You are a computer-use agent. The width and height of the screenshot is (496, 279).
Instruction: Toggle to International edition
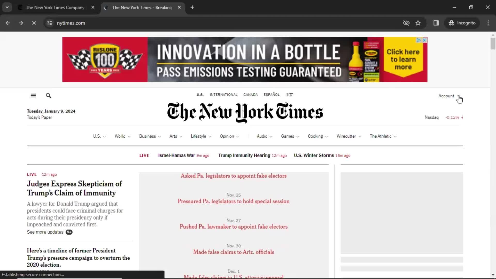click(x=224, y=95)
